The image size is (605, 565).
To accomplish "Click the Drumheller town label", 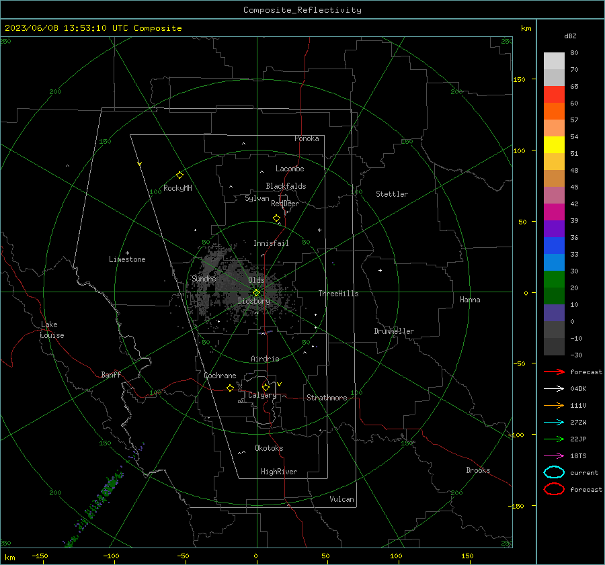I will [x=394, y=331].
